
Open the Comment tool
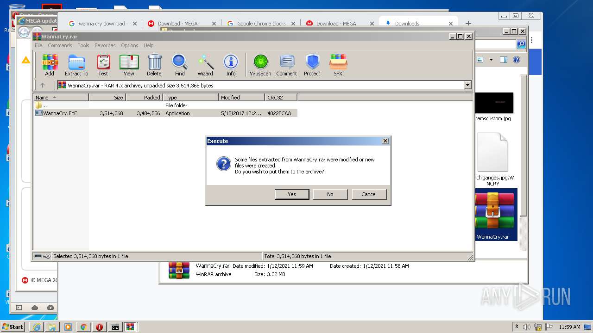pos(287,65)
